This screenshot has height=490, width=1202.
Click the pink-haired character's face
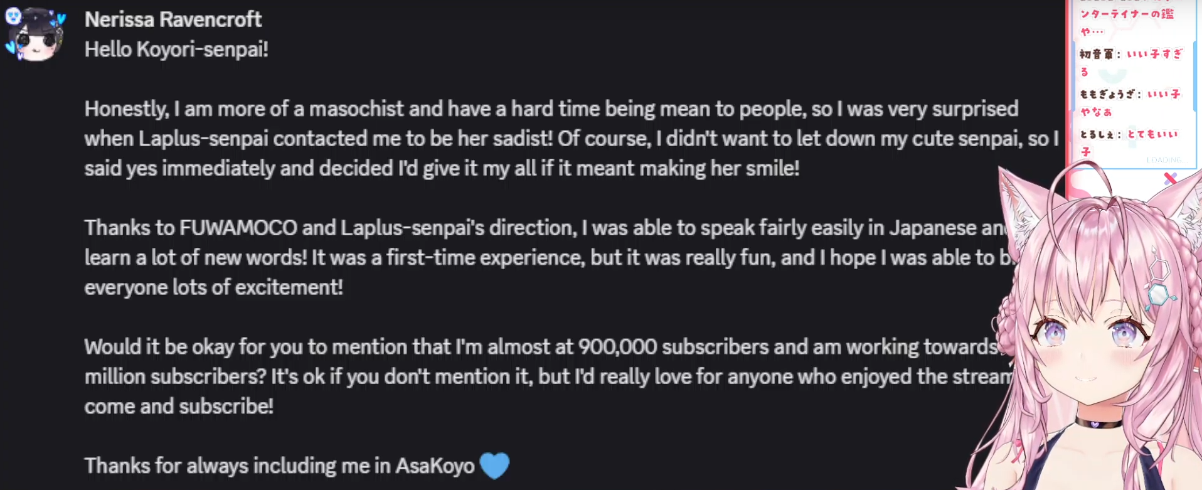pyautogui.click(x=1088, y=351)
